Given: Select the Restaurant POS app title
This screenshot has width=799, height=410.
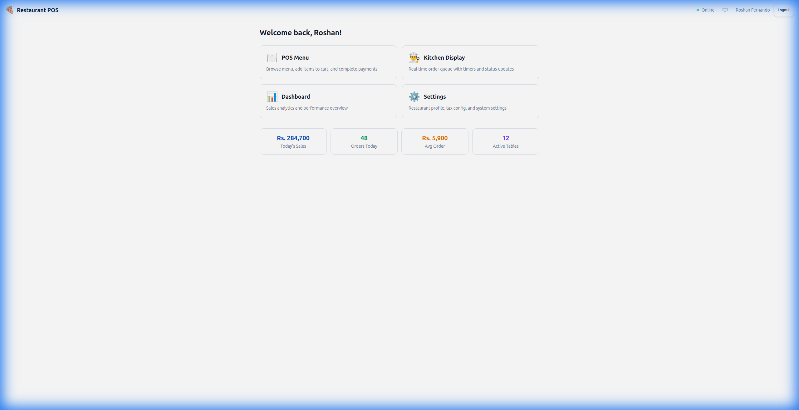Looking at the screenshot, I should [x=37, y=10].
